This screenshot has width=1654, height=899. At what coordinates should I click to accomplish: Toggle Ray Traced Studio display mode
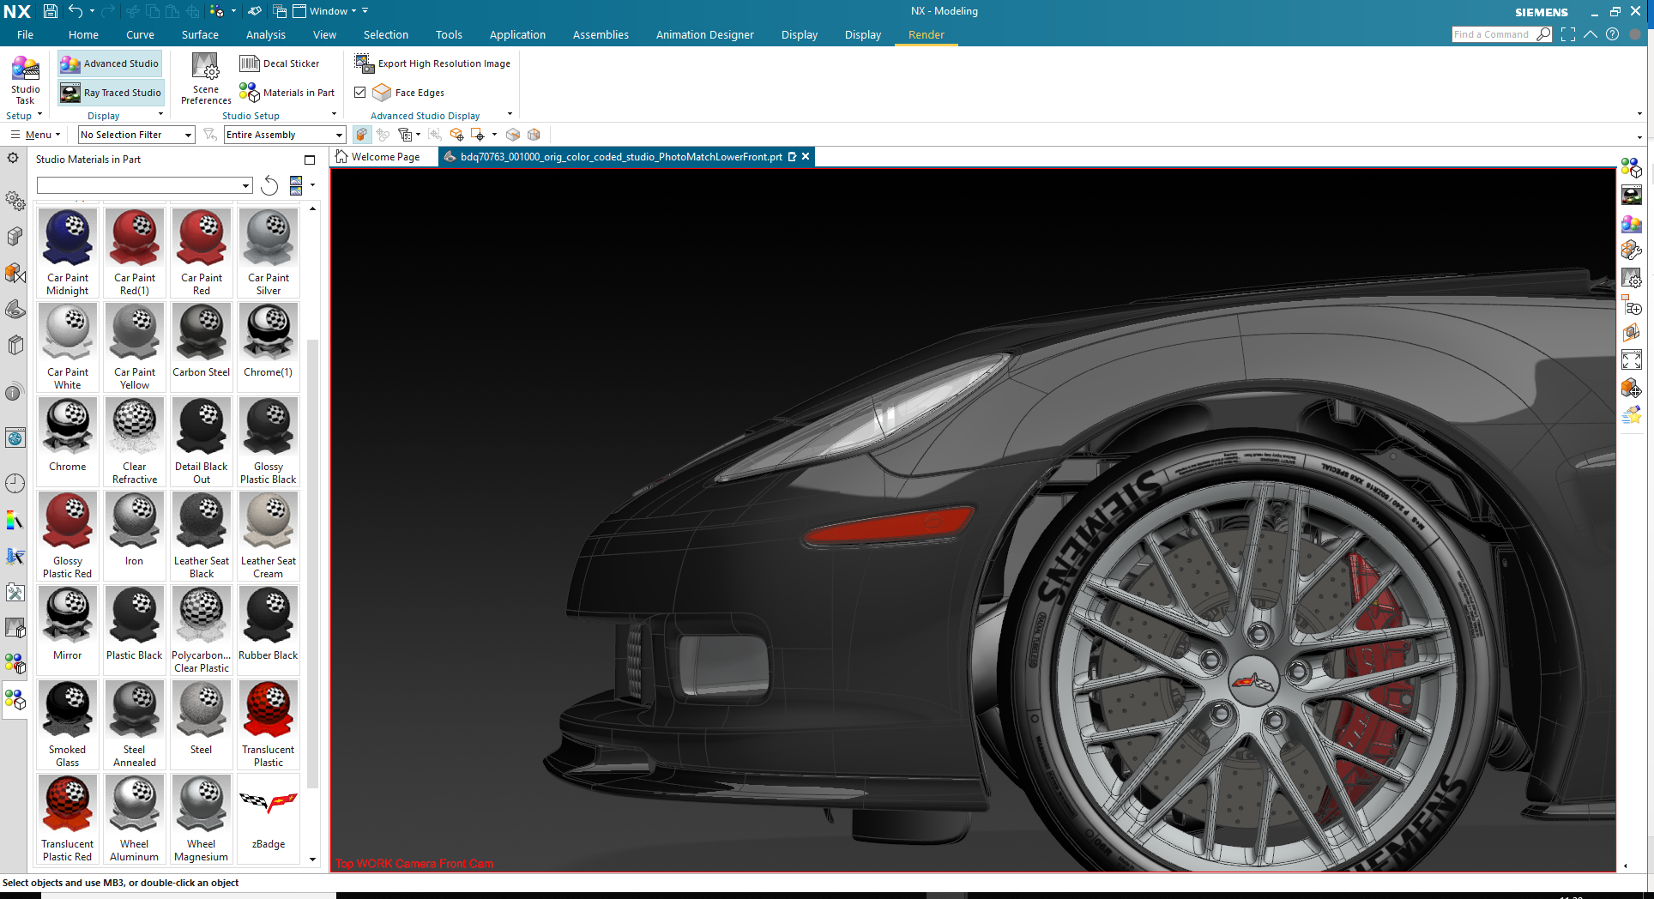coord(111,93)
